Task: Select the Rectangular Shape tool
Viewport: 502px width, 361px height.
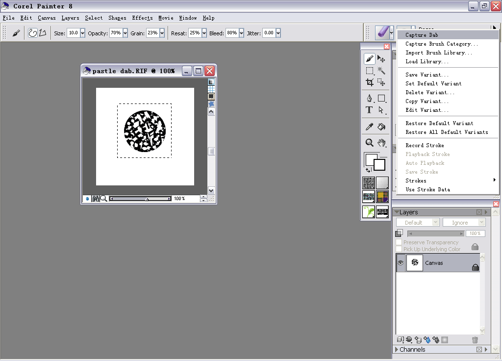Action: (381, 98)
